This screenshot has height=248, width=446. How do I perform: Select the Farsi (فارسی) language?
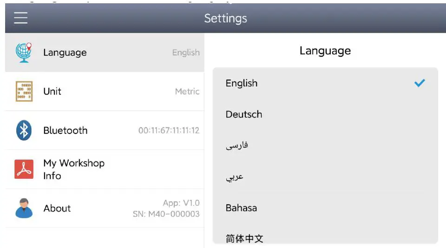pos(237,146)
